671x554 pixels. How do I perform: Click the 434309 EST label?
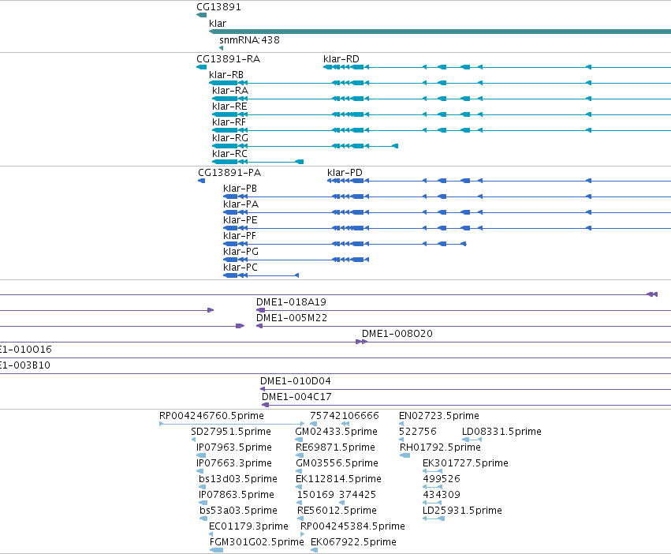(x=442, y=495)
